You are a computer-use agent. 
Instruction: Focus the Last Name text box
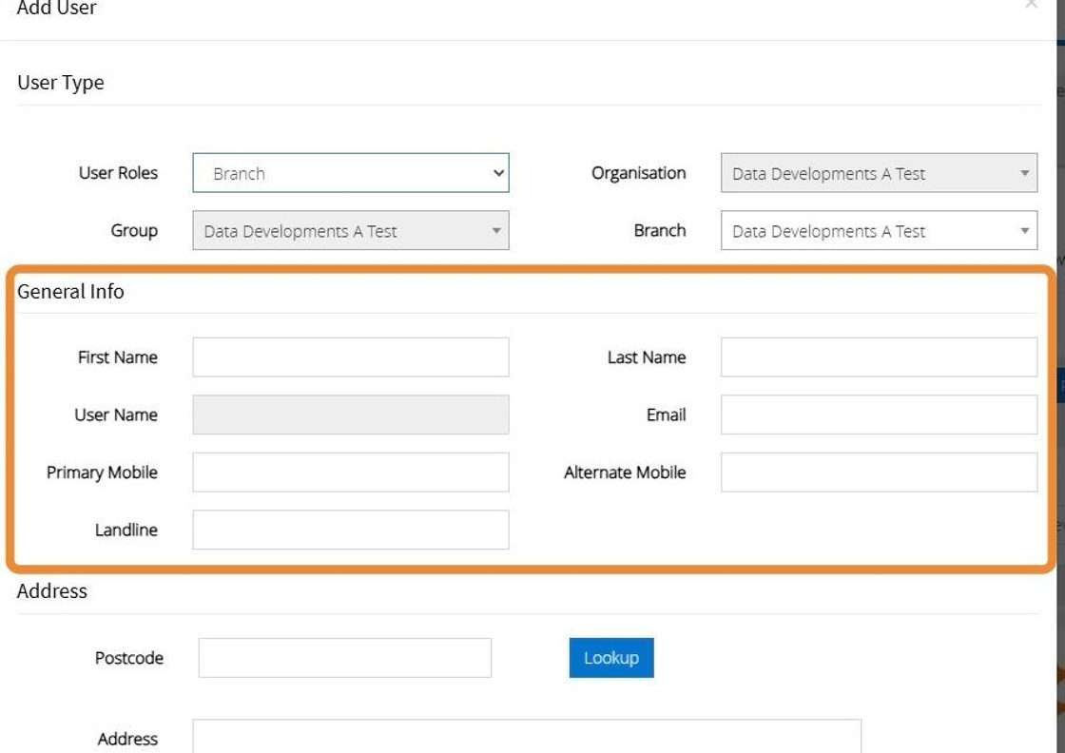pyautogui.click(x=878, y=357)
